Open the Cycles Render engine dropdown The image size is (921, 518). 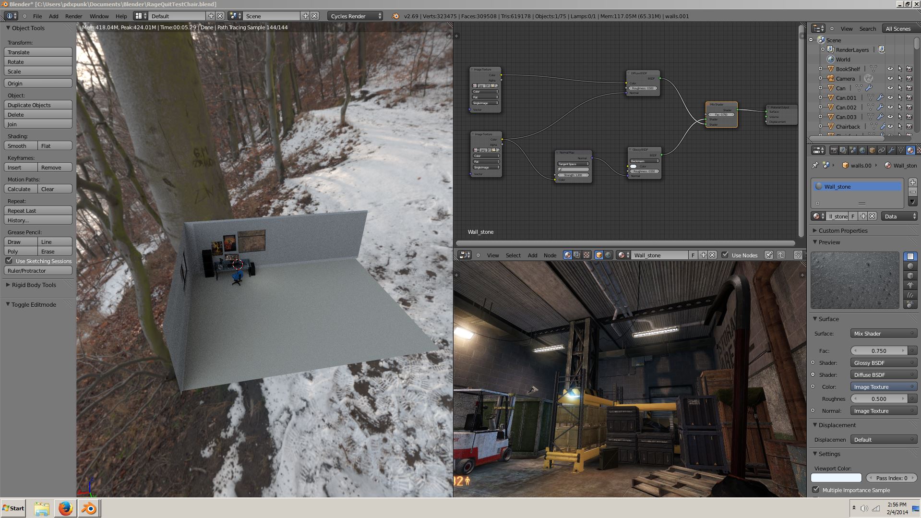tap(356, 16)
